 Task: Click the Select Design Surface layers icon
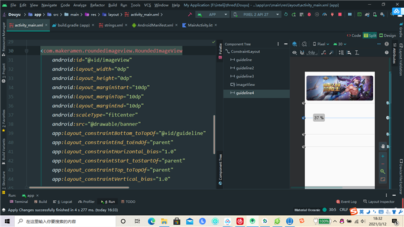[x=295, y=44]
